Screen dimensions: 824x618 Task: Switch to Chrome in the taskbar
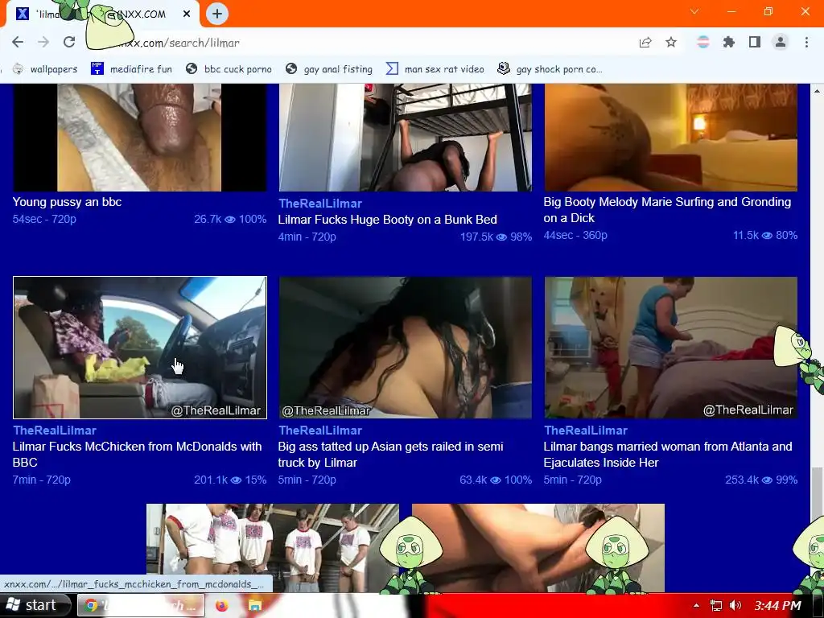coord(140,605)
